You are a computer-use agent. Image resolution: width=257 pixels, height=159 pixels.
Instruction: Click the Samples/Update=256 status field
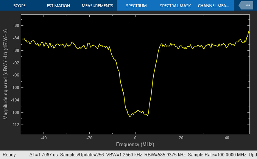[x=82, y=155]
